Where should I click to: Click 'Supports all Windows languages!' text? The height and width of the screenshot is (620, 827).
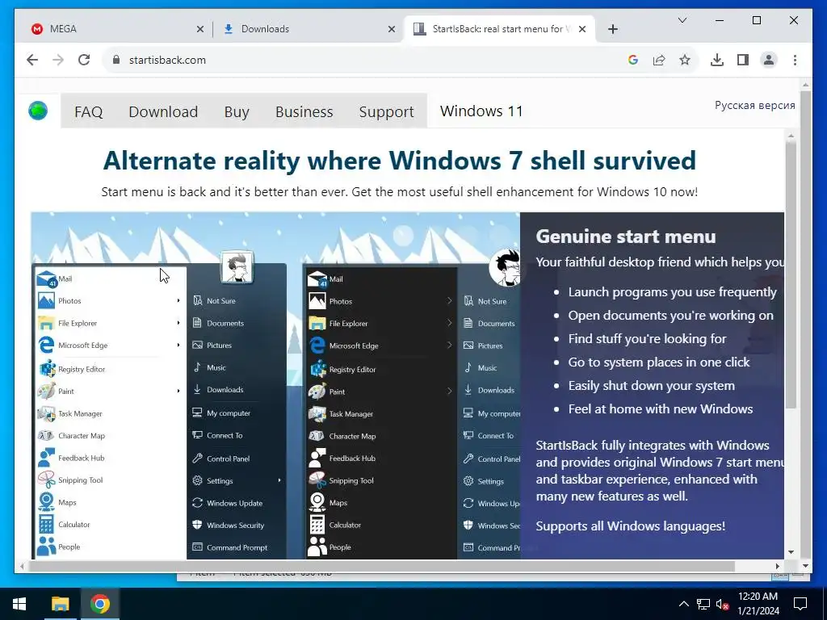[630, 526]
